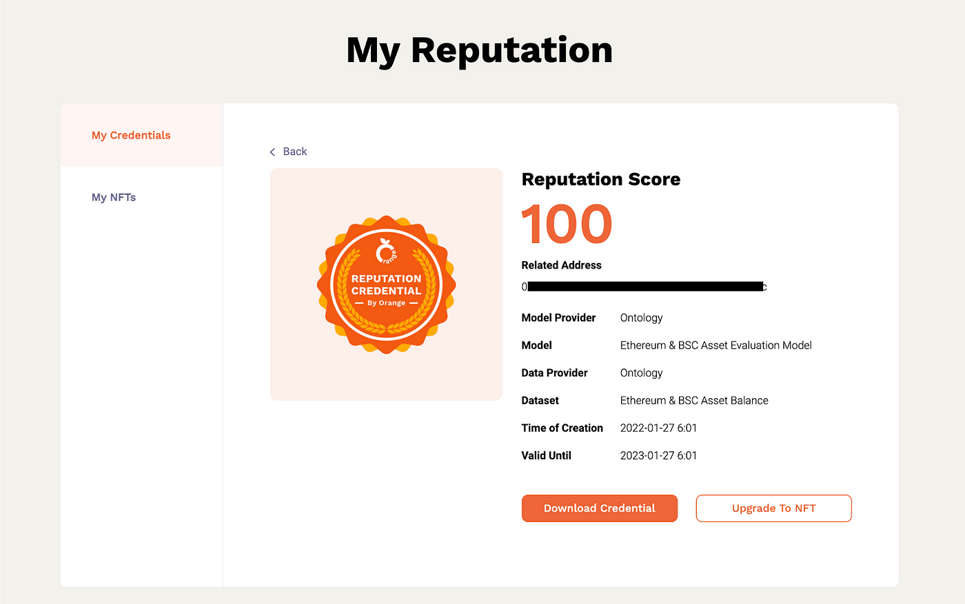Click the reputation score value 100
Viewport: 965px width, 604px height.
(567, 224)
